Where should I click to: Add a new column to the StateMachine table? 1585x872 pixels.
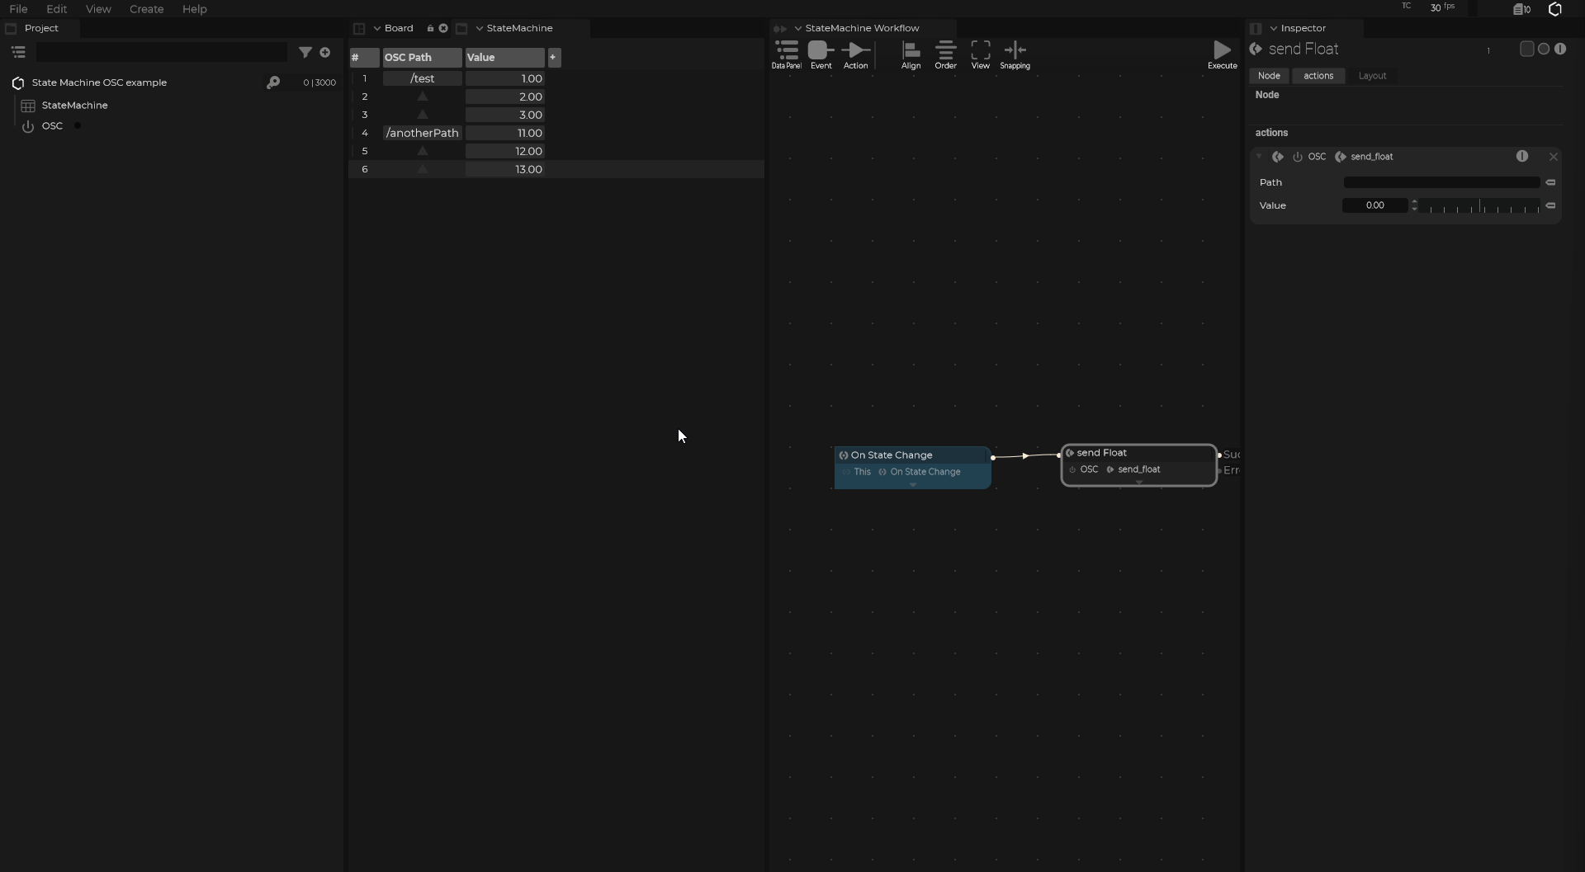[553, 57]
